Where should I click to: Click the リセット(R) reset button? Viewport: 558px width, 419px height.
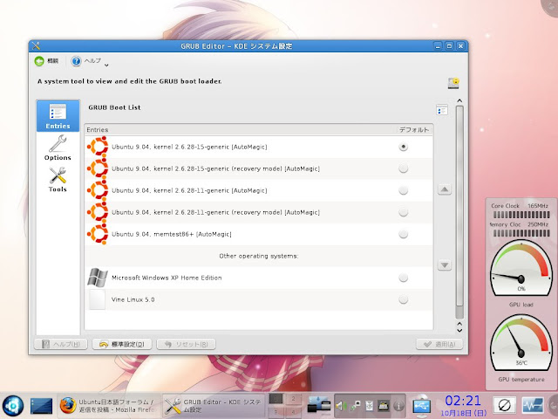pyautogui.click(x=186, y=344)
